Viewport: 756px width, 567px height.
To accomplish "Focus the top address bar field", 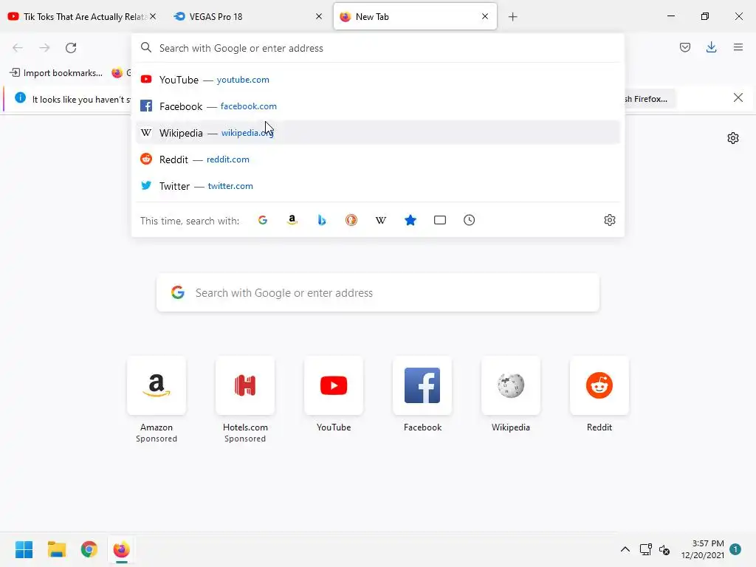I will click(377, 48).
